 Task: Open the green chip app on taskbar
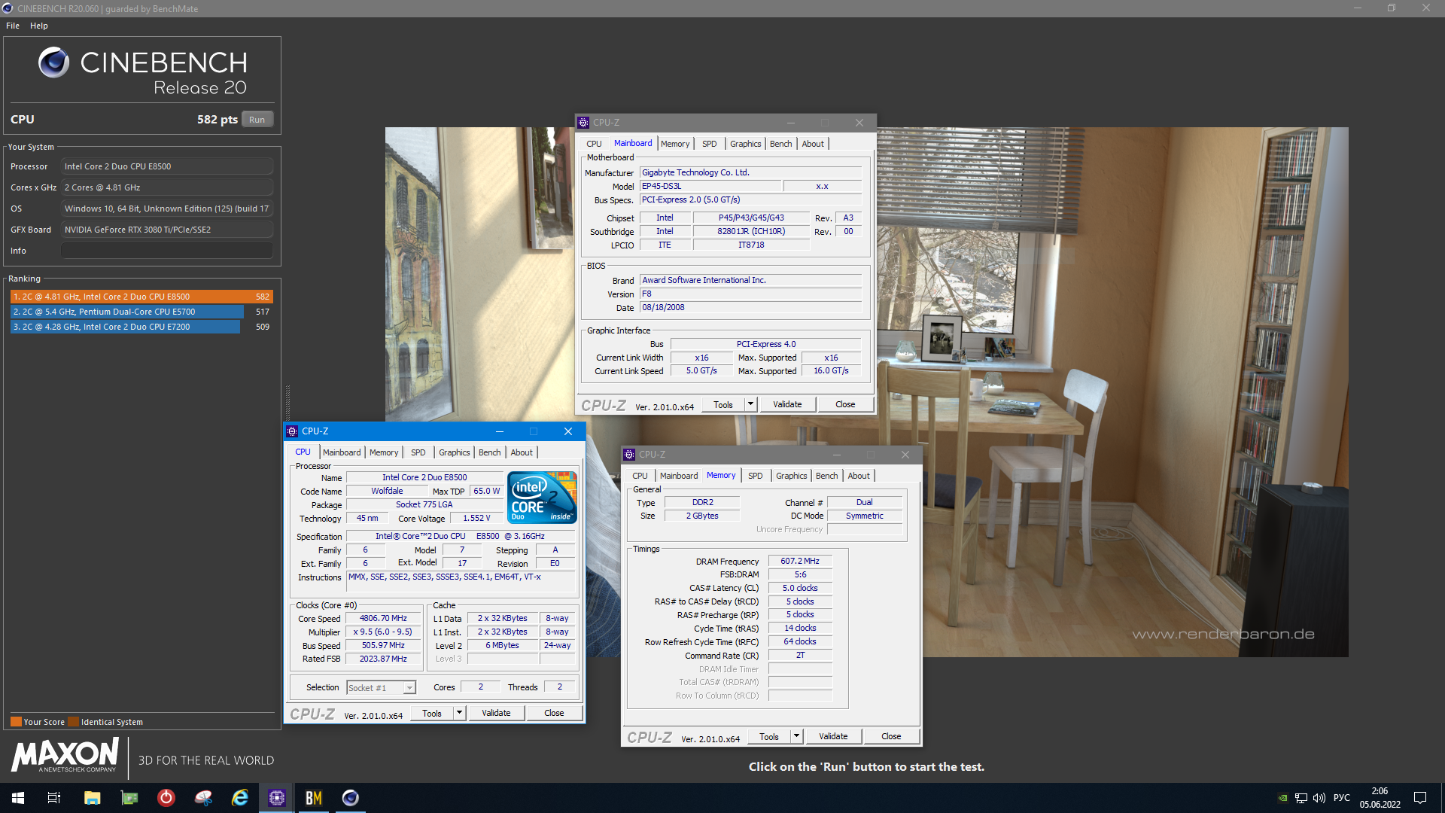129,798
